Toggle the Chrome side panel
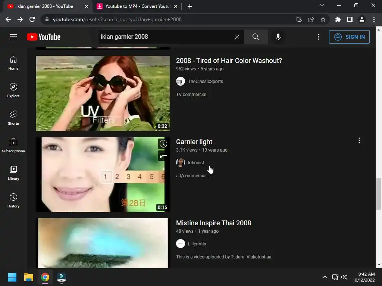The image size is (382, 286). (350, 19)
